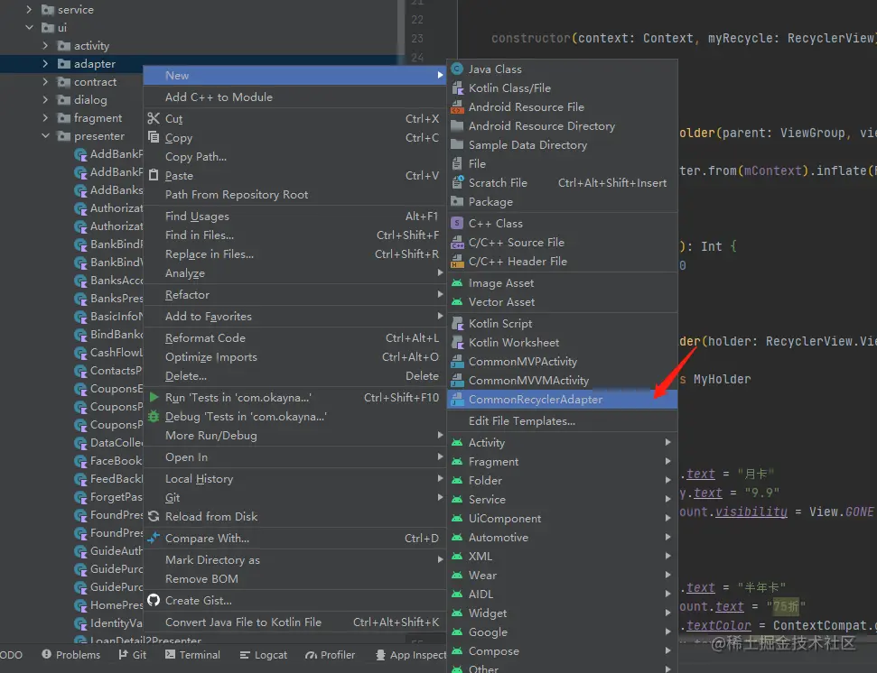Select FaceBook presenter file
877x673 pixels.
(109, 461)
